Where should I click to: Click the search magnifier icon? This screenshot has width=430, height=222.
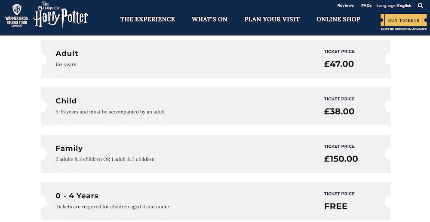click(421, 6)
